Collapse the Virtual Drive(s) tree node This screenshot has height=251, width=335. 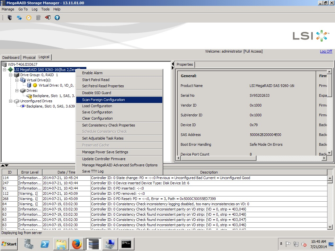tap(17, 80)
